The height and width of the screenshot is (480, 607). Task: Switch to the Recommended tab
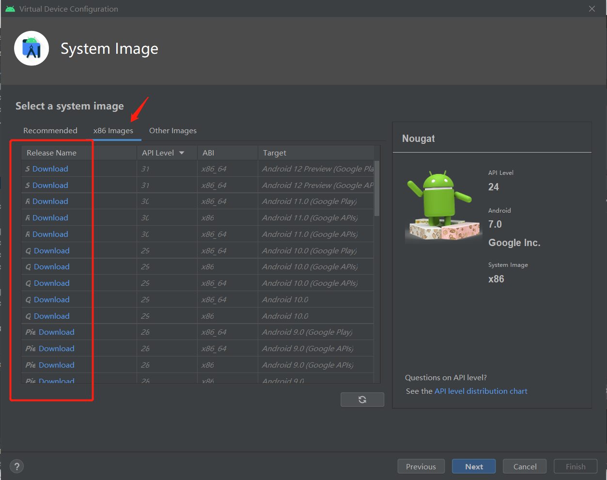(50, 131)
